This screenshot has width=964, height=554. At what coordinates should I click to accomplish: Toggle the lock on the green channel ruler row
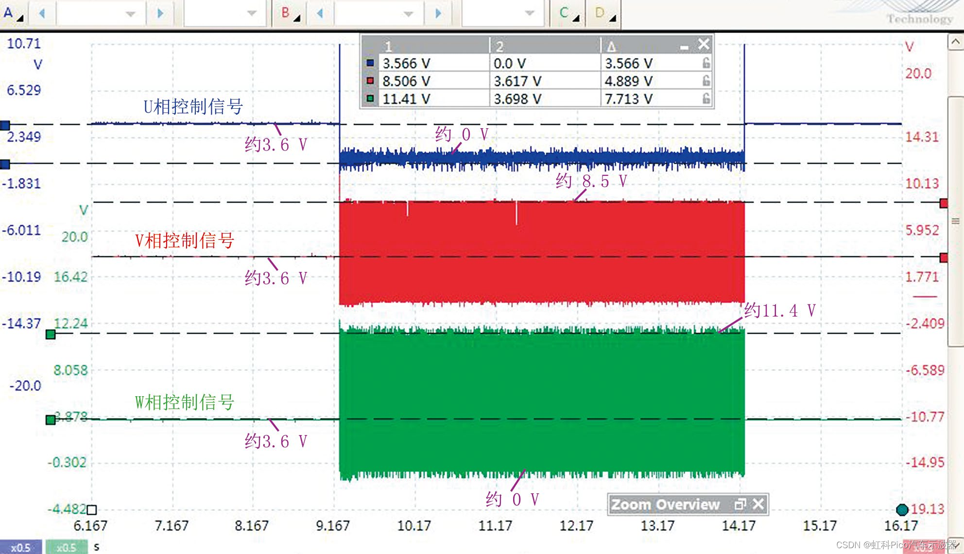(x=706, y=99)
